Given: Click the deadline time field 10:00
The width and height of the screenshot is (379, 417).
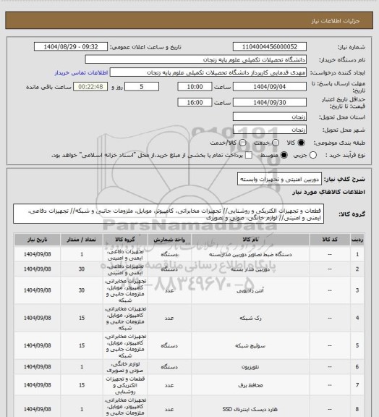Looking at the screenshot, I should click(195, 87).
